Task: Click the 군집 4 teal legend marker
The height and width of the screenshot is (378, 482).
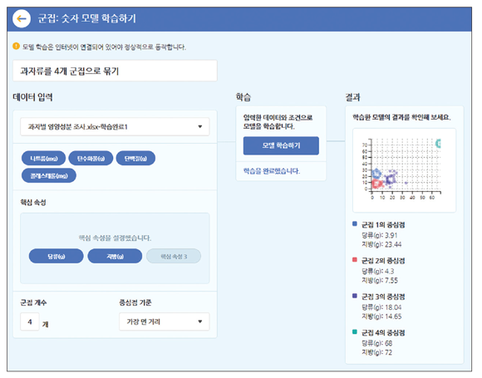Action: click(x=355, y=332)
